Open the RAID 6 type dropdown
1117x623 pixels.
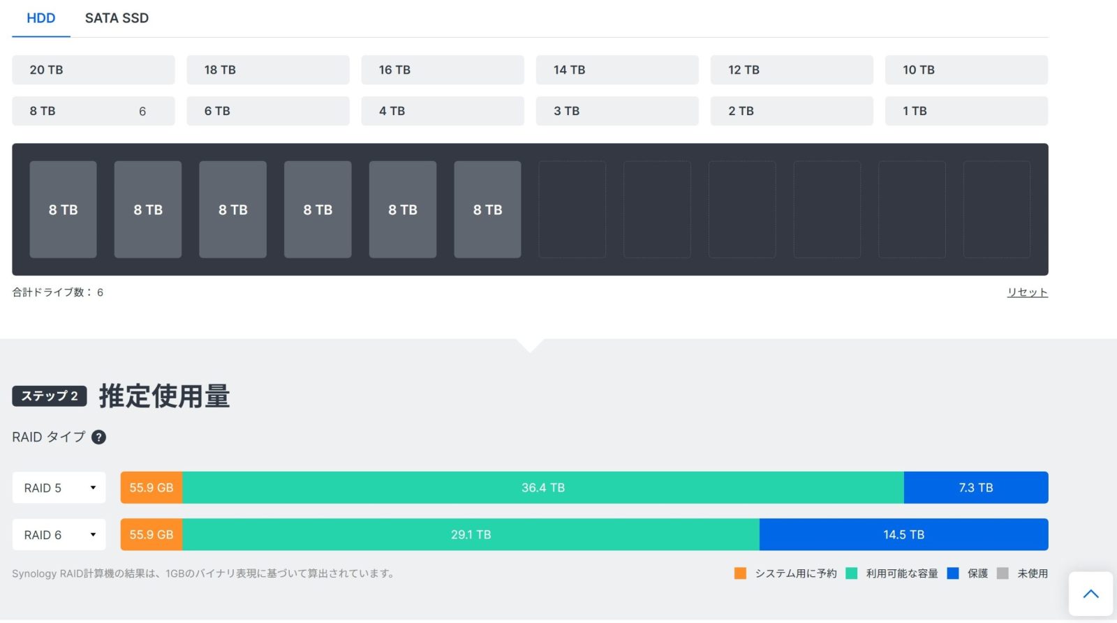click(59, 534)
